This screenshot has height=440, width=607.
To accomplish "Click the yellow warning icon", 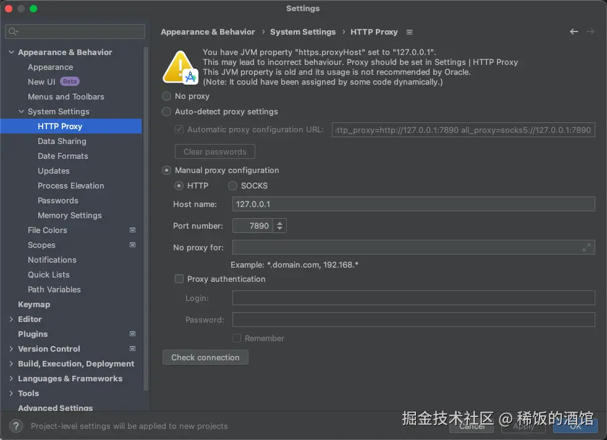I will click(x=180, y=67).
